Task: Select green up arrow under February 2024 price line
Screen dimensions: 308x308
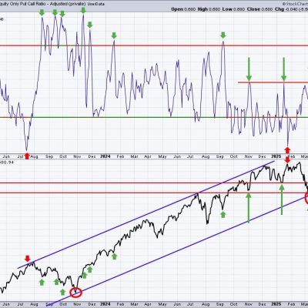Action: pos(115,256)
